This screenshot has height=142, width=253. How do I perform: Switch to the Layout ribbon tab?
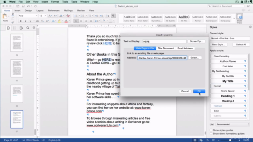40,11
